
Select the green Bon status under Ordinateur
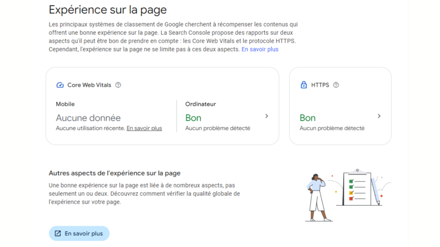[x=193, y=118]
